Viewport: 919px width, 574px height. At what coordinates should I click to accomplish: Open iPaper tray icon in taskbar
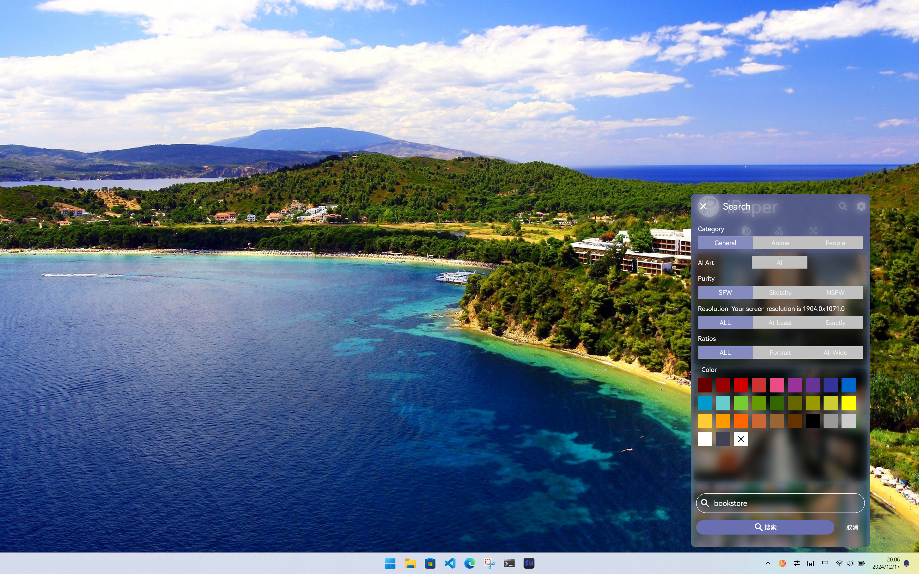coord(782,563)
